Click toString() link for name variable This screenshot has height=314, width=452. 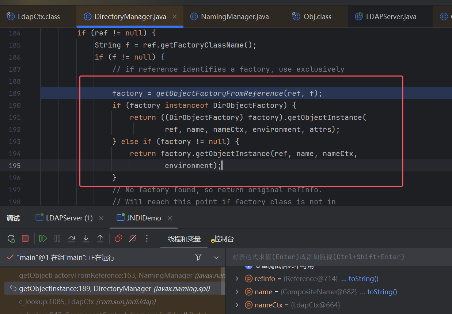coord(382,292)
